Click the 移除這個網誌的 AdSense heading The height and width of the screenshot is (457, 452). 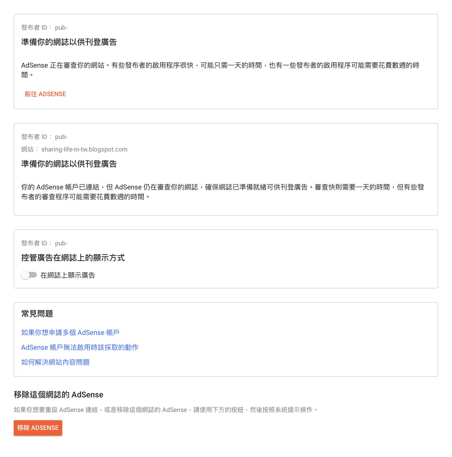58,395
